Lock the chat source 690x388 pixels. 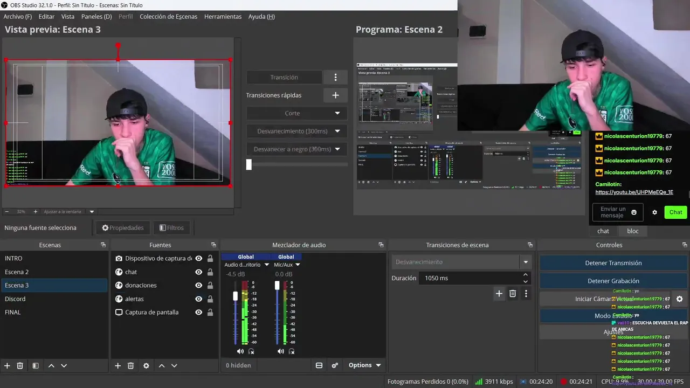click(x=210, y=272)
